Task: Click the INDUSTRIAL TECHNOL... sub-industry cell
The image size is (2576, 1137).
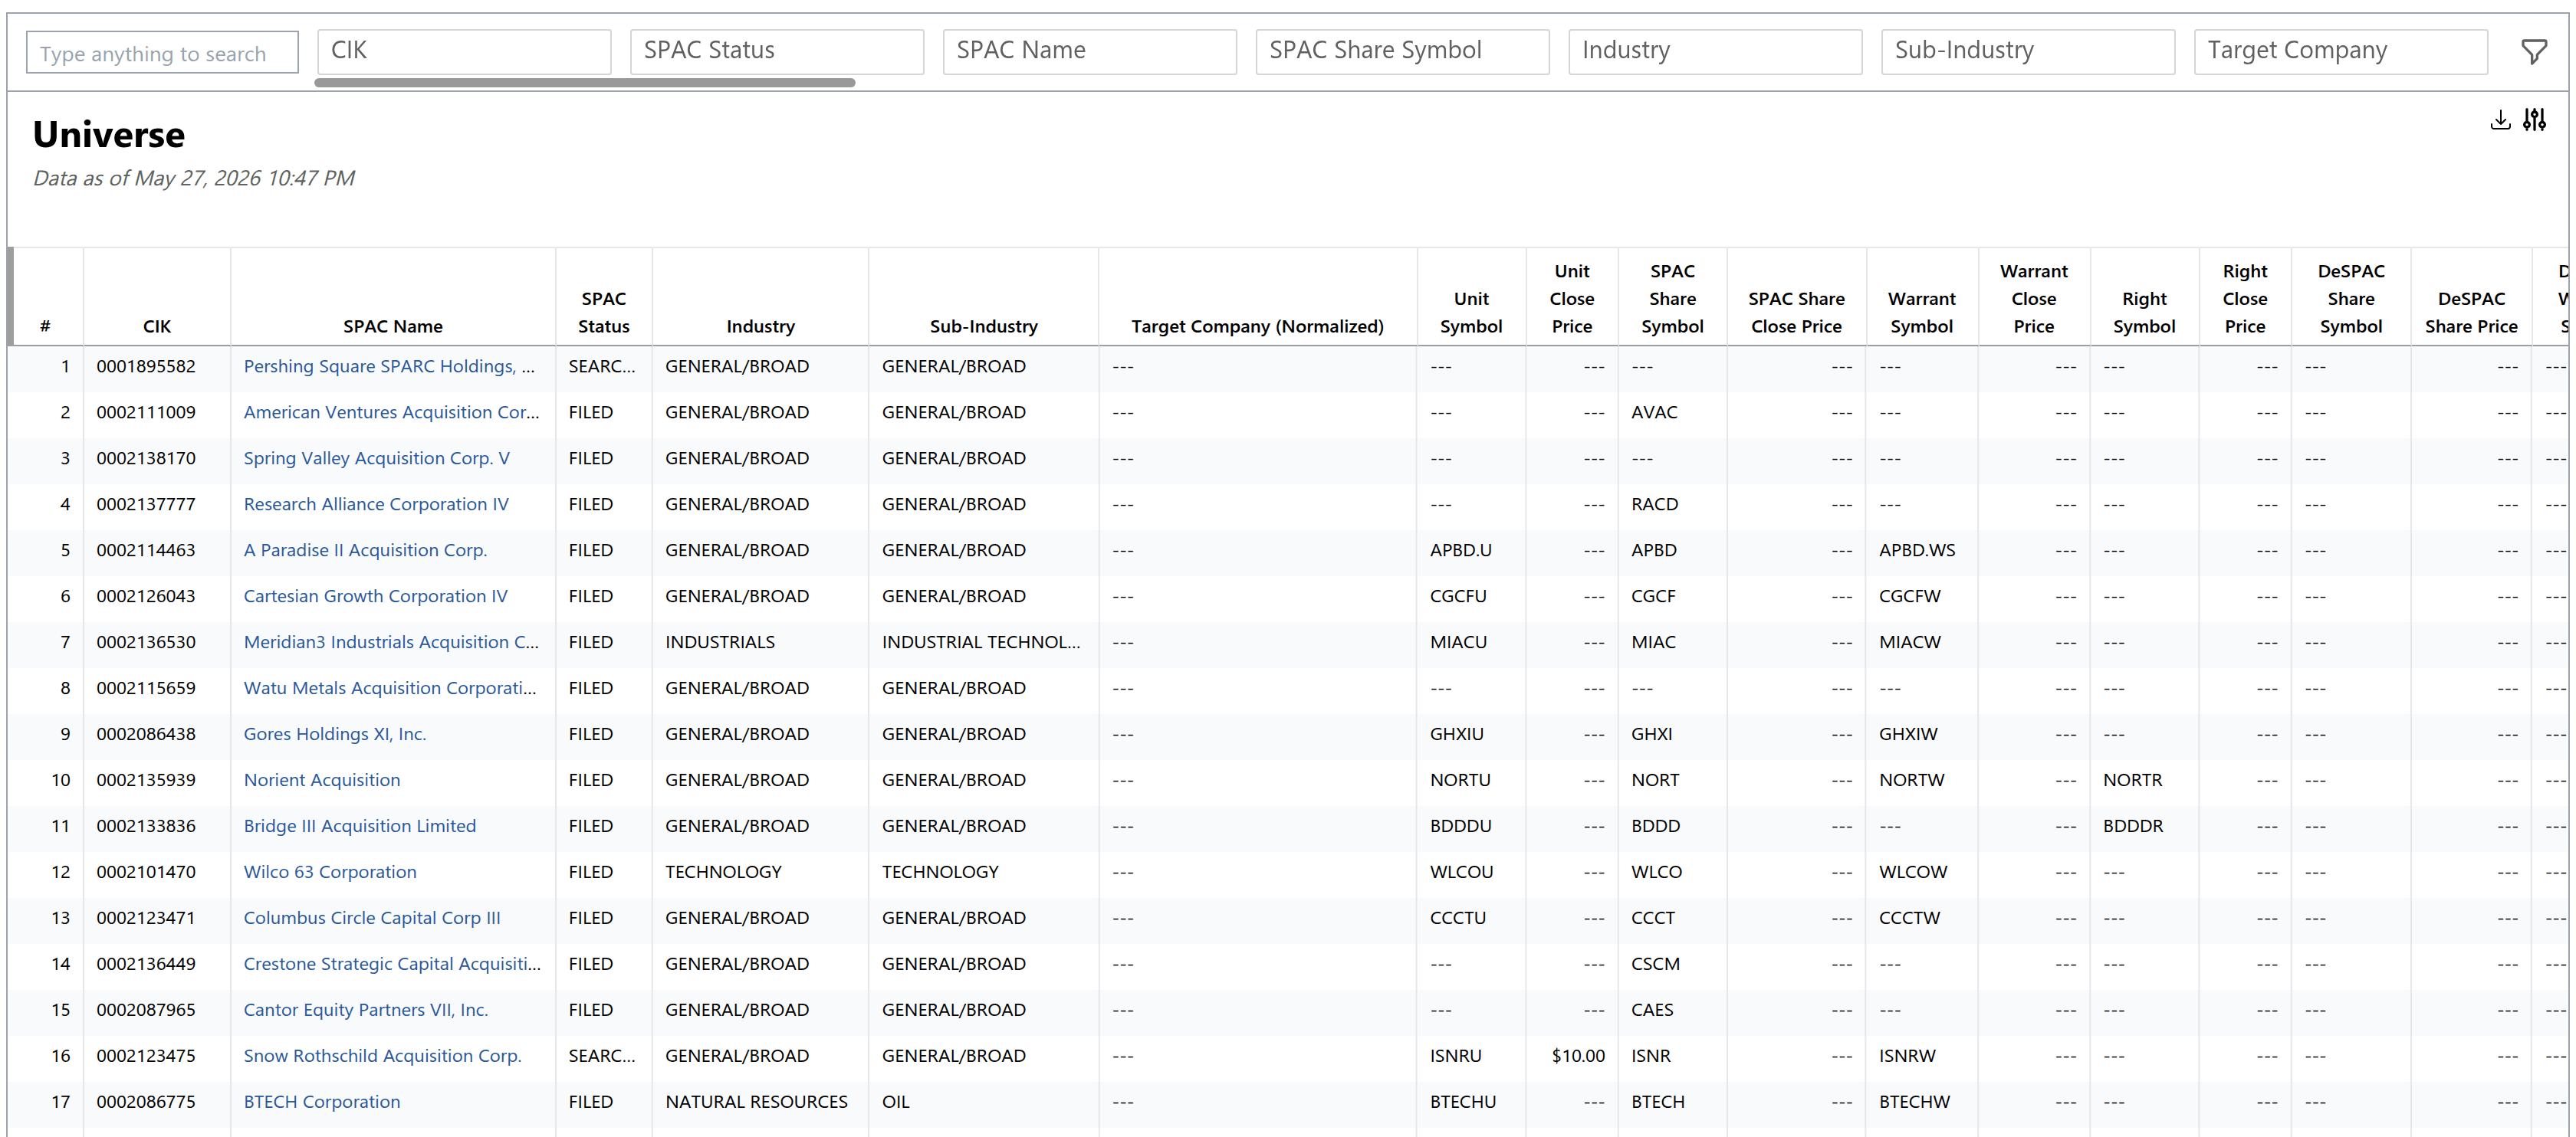Action: click(x=981, y=642)
